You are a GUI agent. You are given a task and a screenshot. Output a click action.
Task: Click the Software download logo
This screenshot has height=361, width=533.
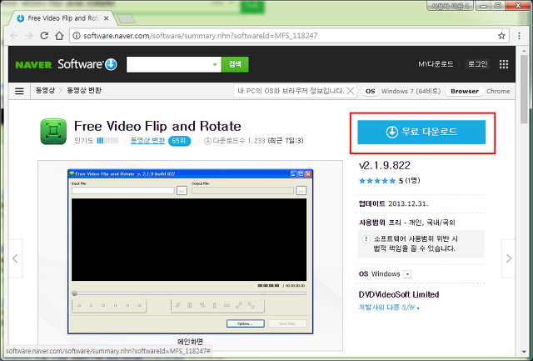87,64
